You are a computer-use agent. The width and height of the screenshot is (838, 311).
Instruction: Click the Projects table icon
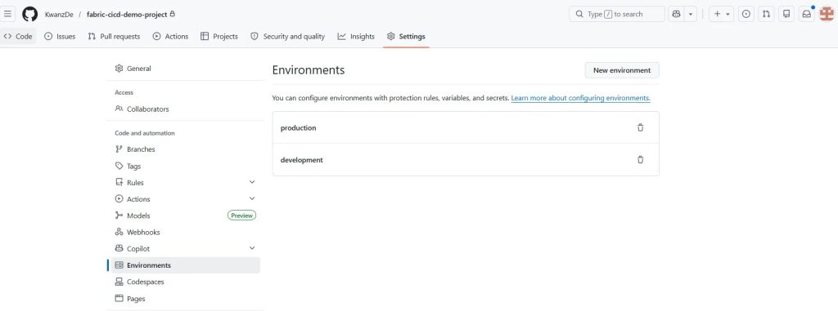coord(204,36)
